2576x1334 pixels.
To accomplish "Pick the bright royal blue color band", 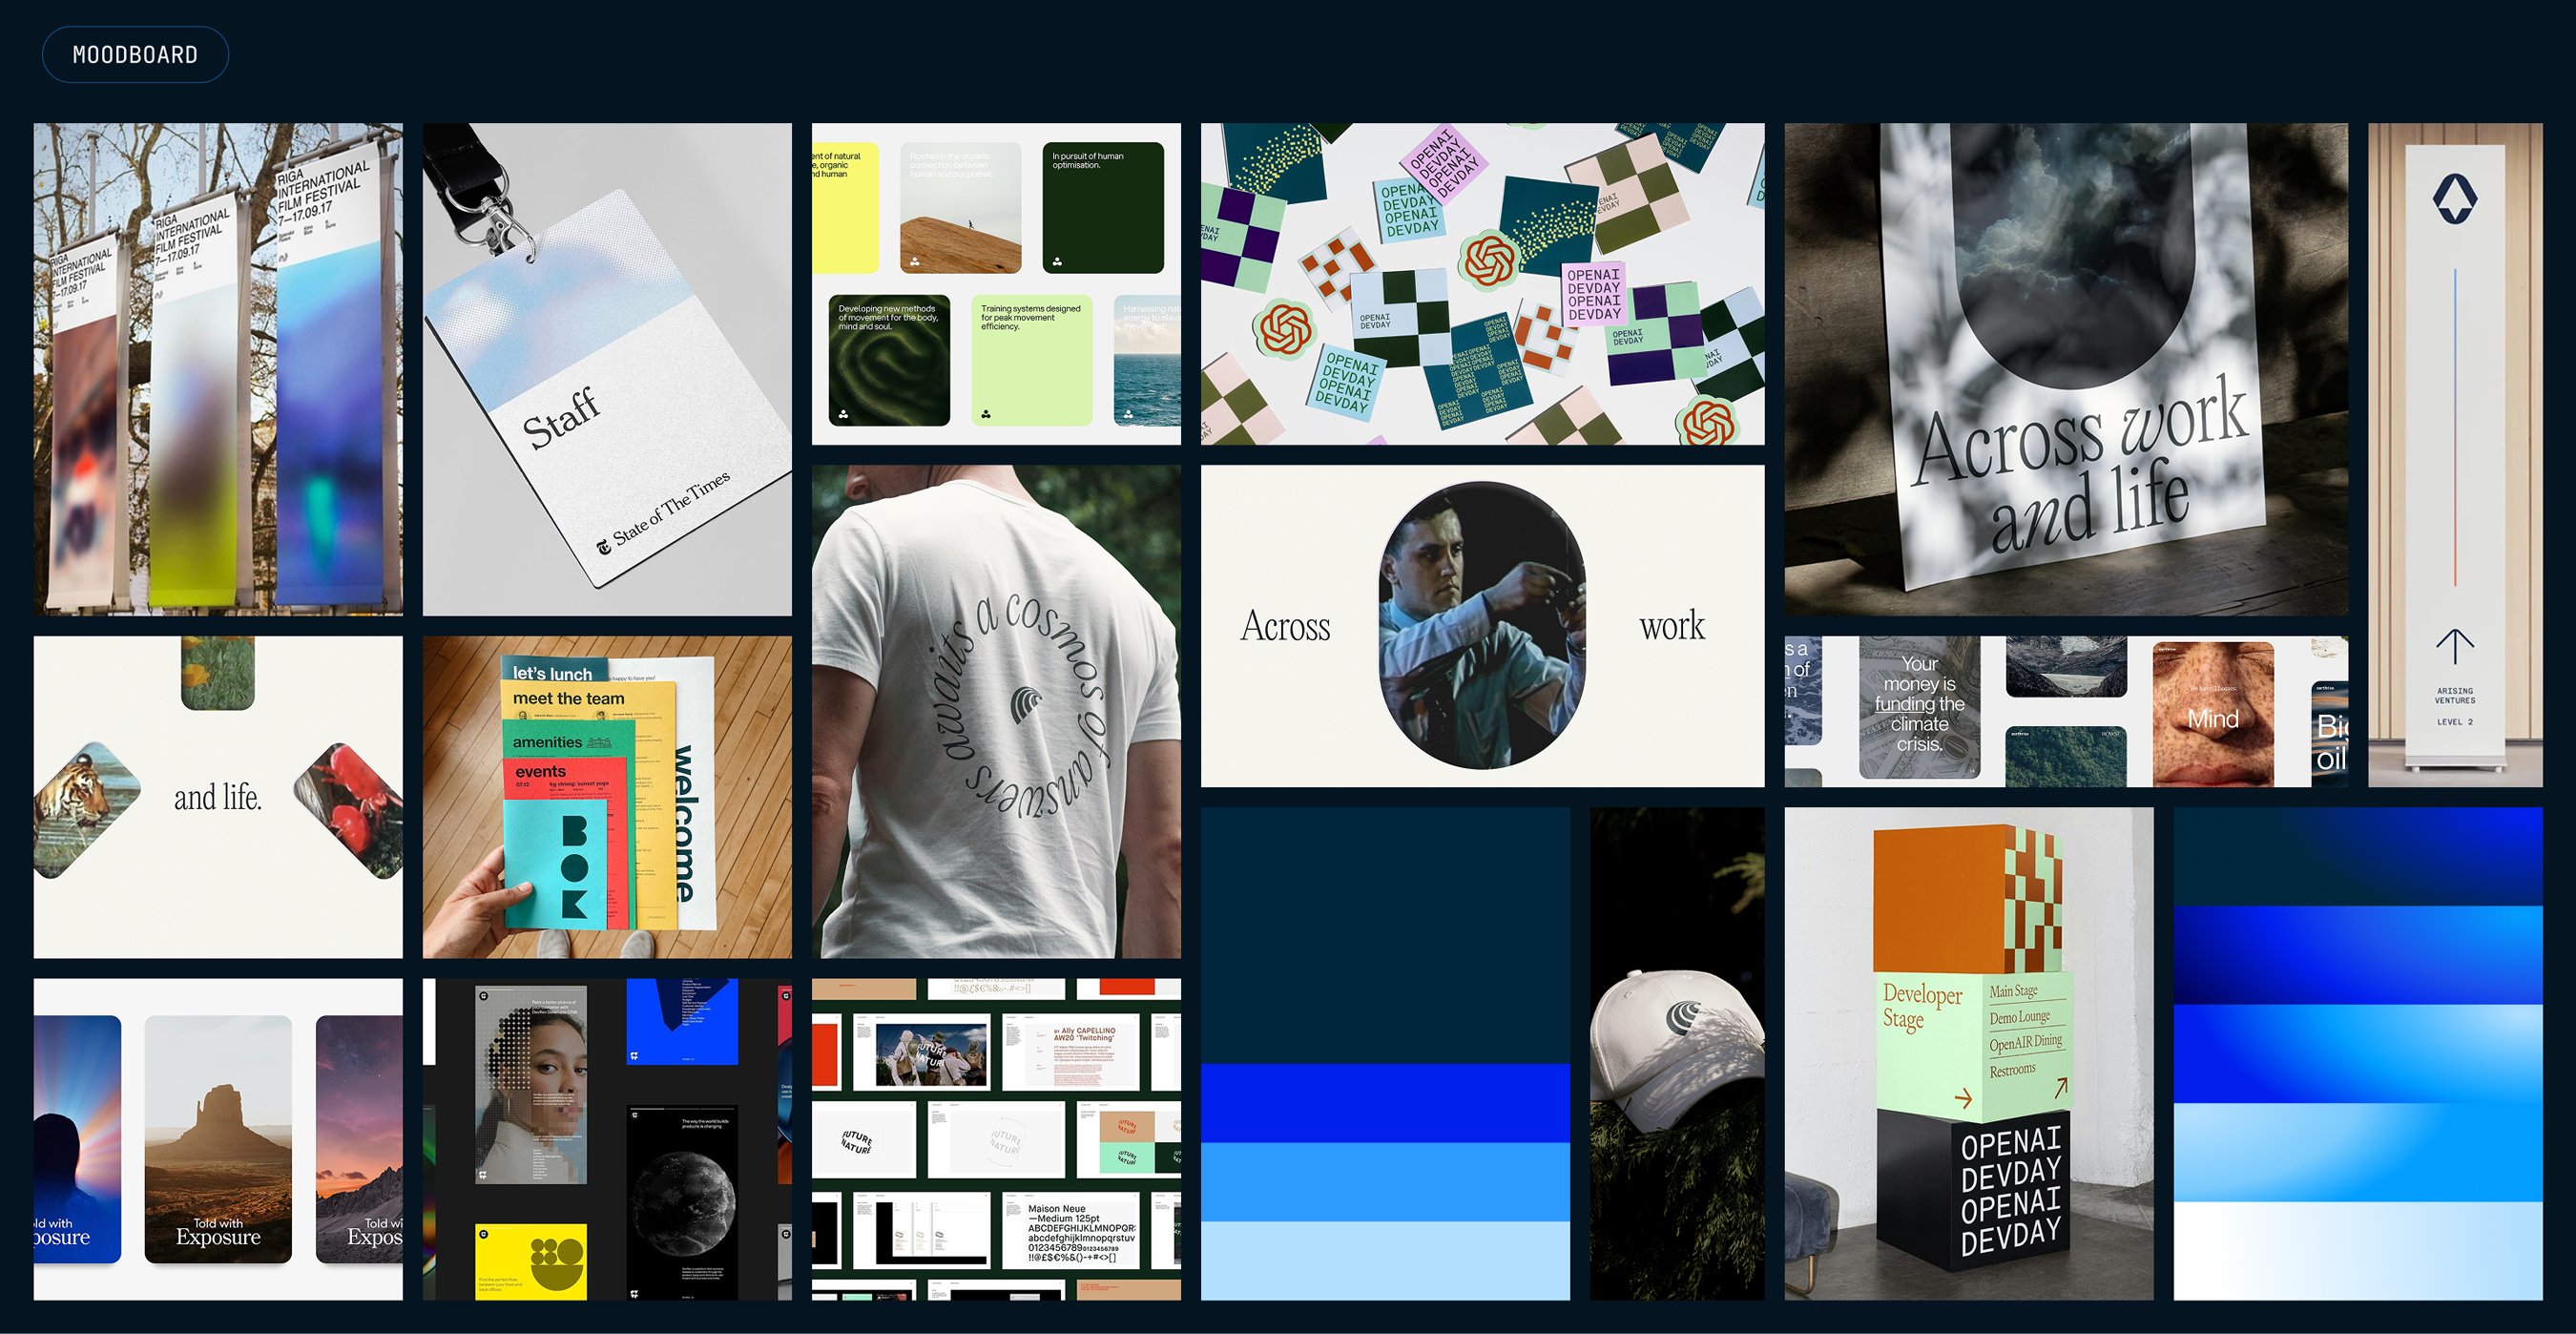I will pos(1384,1102).
